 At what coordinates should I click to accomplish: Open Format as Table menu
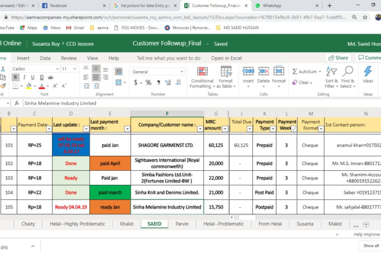click(x=226, y=77)
